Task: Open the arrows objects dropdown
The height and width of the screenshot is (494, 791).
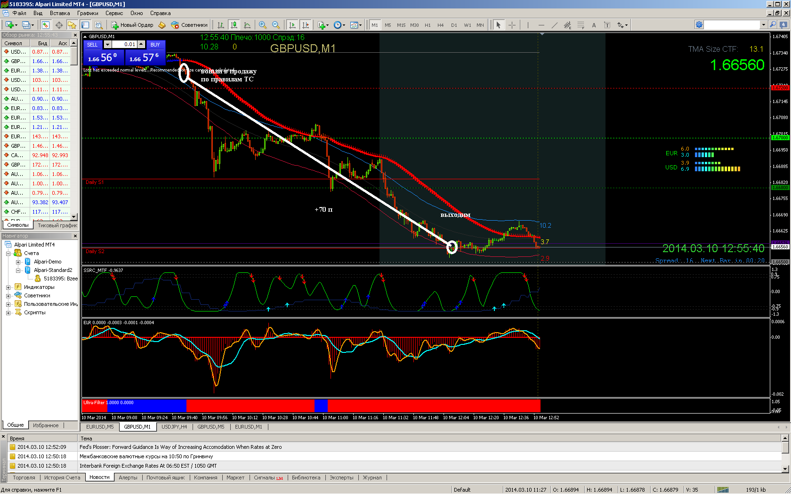Action: tap(622, 25)
